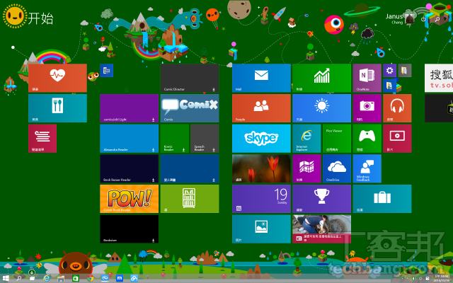The width and height of the screenshot is (453, 283).
Task: Launch the Comix app tile
Action: pos(189,108)
